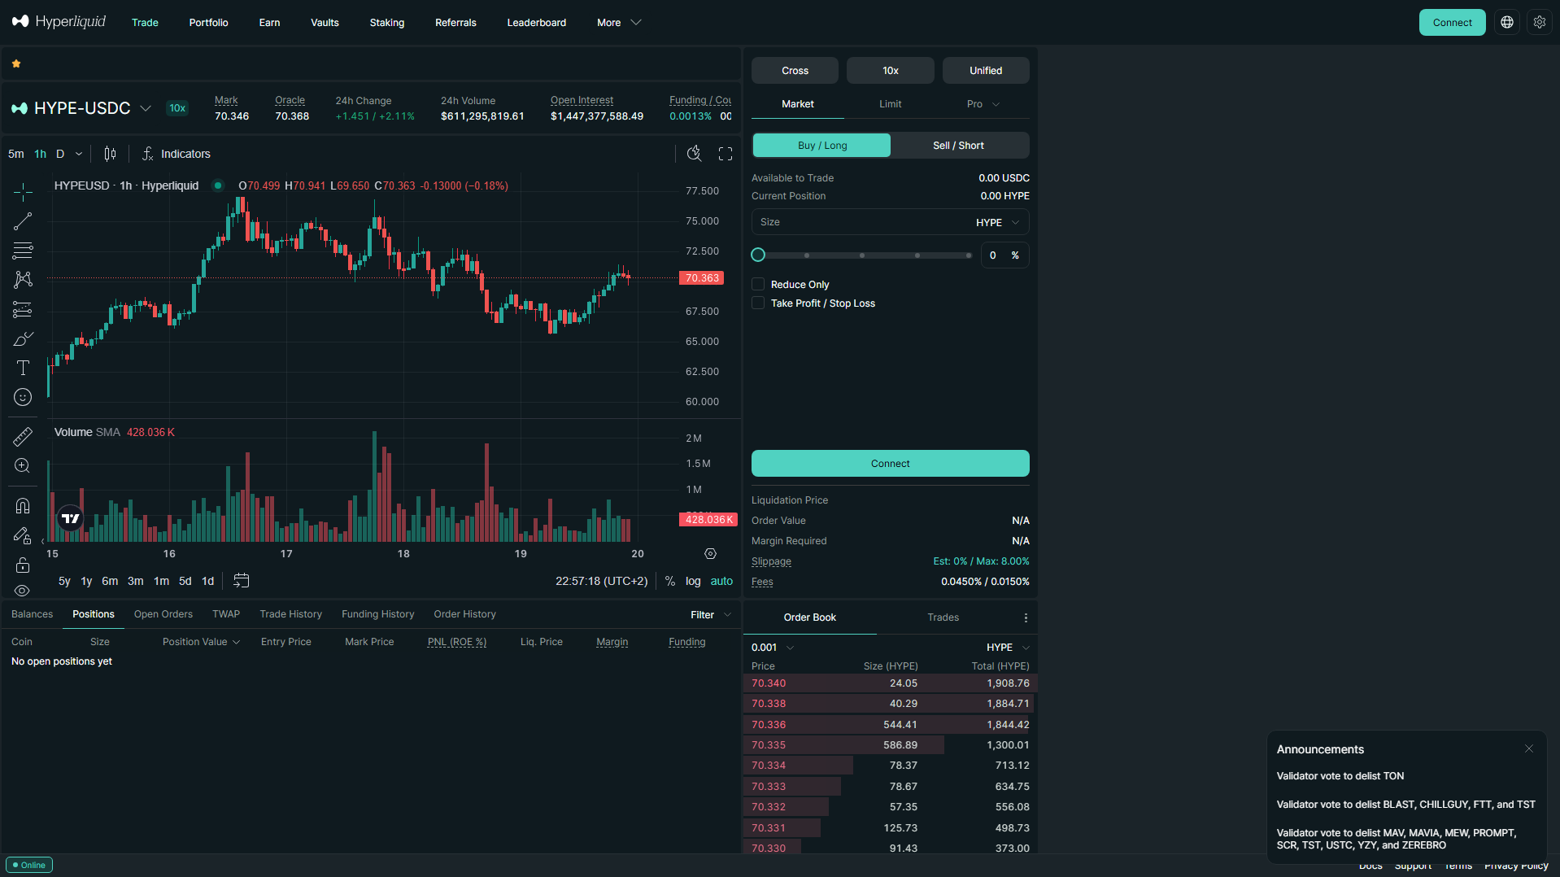This screenshot has height=877, width=1560.
Task: Open chart quick search icon
Action: [694, 154]
